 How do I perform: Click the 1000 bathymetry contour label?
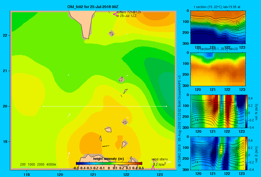tap(31, 165)
